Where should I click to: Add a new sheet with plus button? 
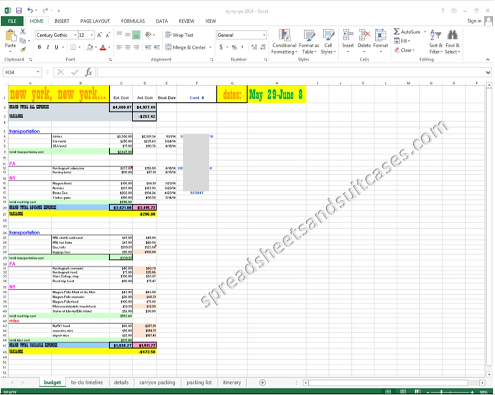pyautogui.click(x=262, y=382)
